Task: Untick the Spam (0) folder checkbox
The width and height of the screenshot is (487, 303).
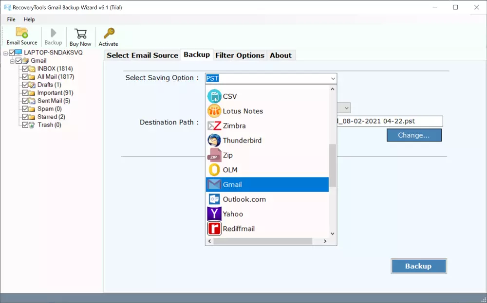Action: (x=25, y=109)
